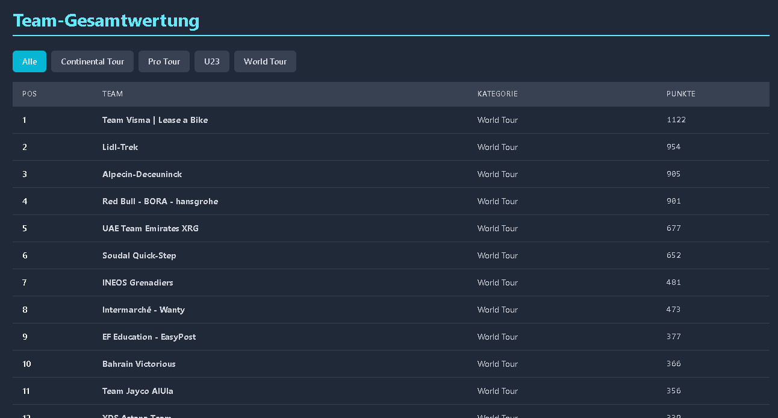Open Intermarché - Wanty entry
The width and height of the screenshot is (778, 418).
point(143,310)
